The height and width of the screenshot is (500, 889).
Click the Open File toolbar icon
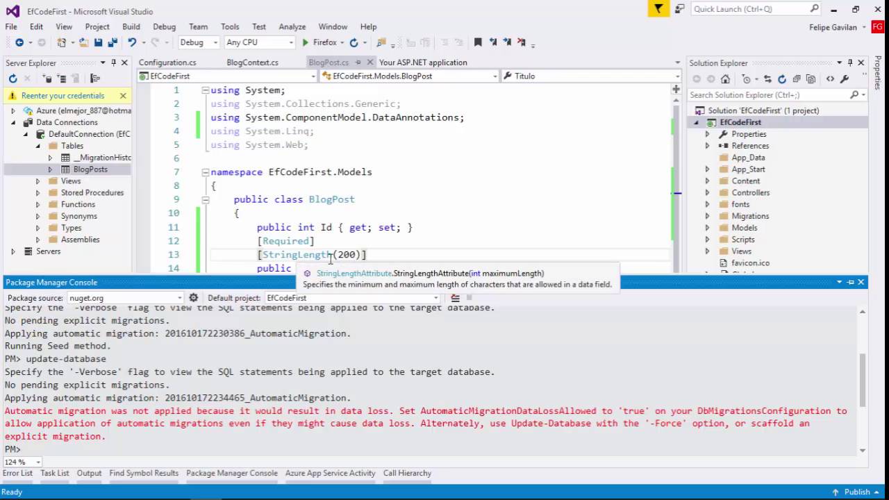[x=84, y=42]
